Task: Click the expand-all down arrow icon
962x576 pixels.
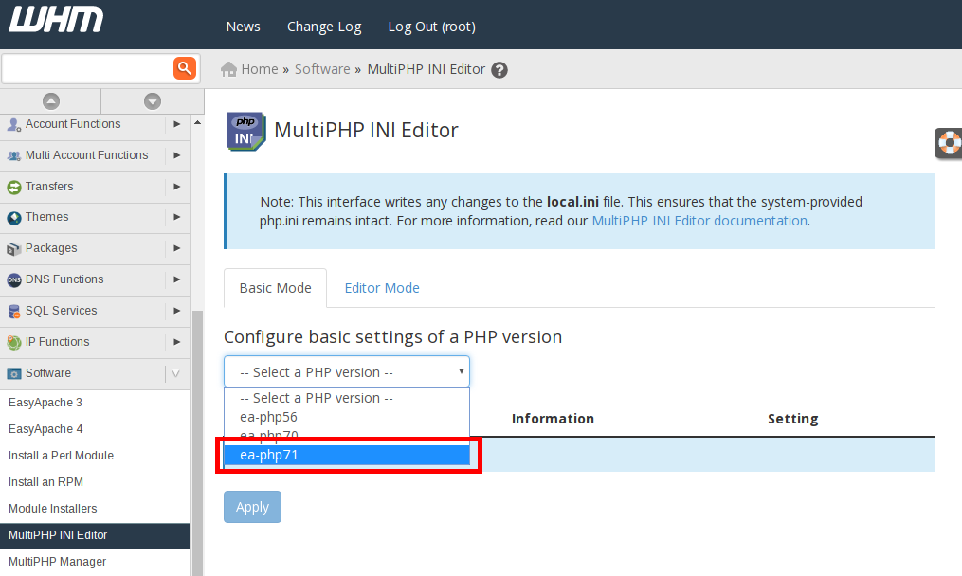Action: pos(153,101)
